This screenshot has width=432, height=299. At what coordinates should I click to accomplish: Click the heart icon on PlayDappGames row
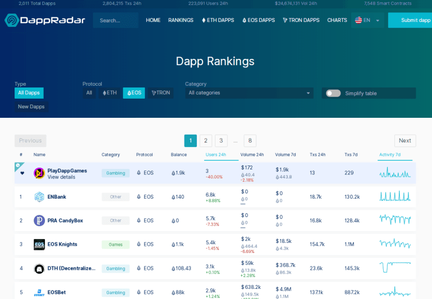22,173
